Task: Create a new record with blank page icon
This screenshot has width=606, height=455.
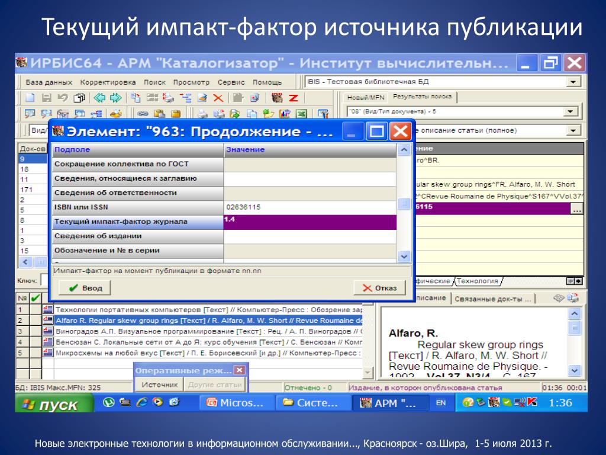Action: (30, 98)
